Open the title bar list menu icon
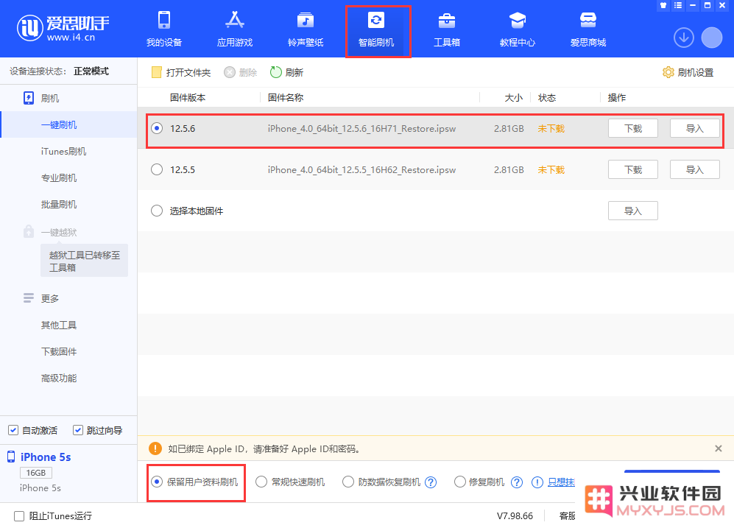Image resolution: width=734 pixels, height=528 pixels. pyautogui.click(x=678, y=6)
